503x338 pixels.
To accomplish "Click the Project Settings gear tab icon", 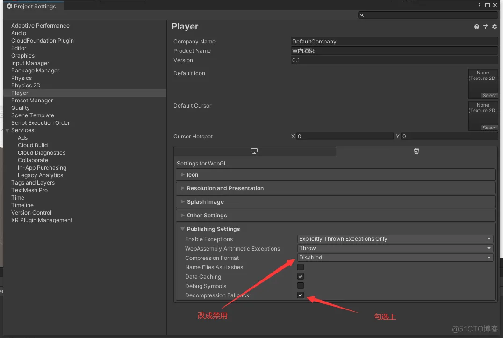I will 9,7.
